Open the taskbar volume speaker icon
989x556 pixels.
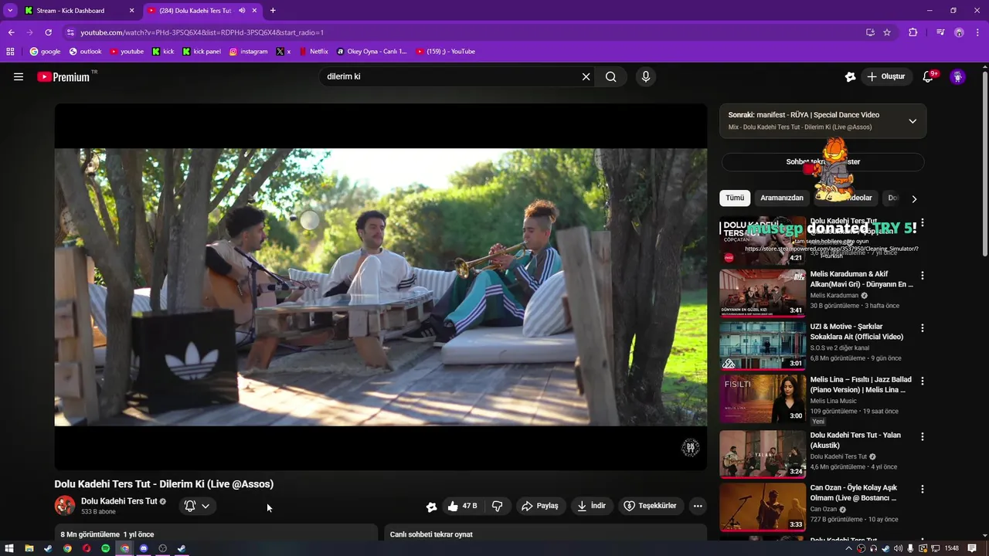[899, 548]
